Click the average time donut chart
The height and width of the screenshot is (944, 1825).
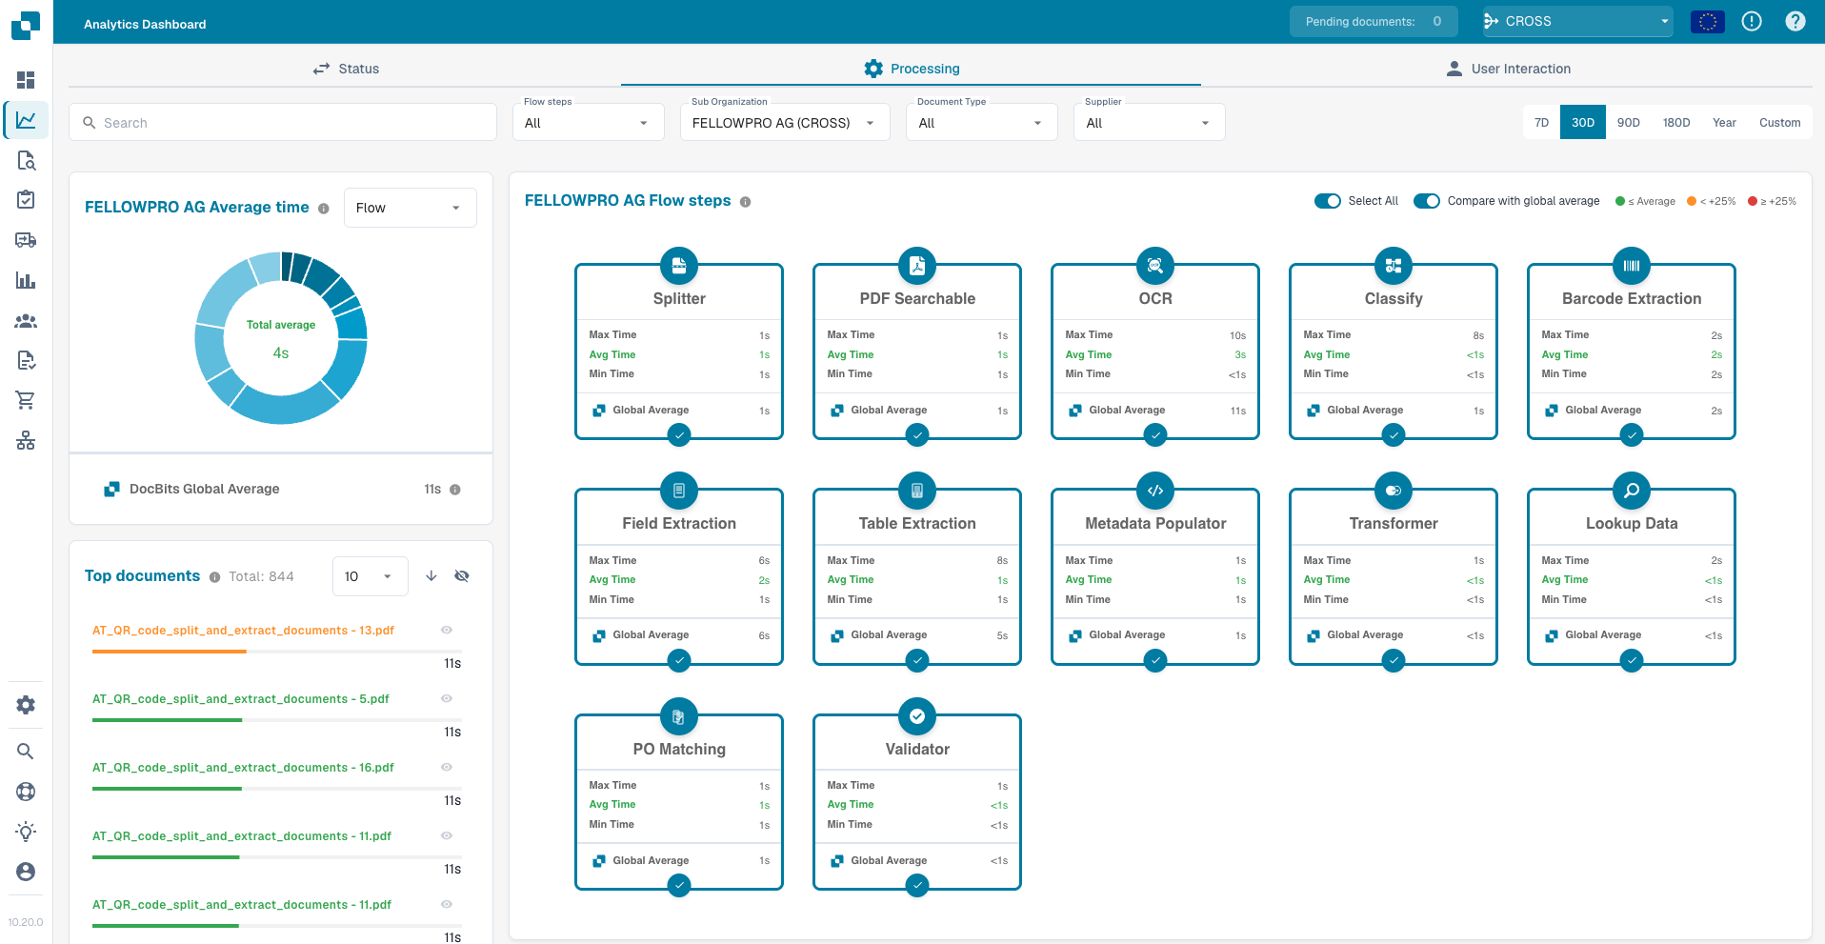pos(281,338)
